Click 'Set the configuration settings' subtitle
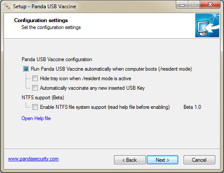Screen dimensions: 224x173 click(51, 27)
